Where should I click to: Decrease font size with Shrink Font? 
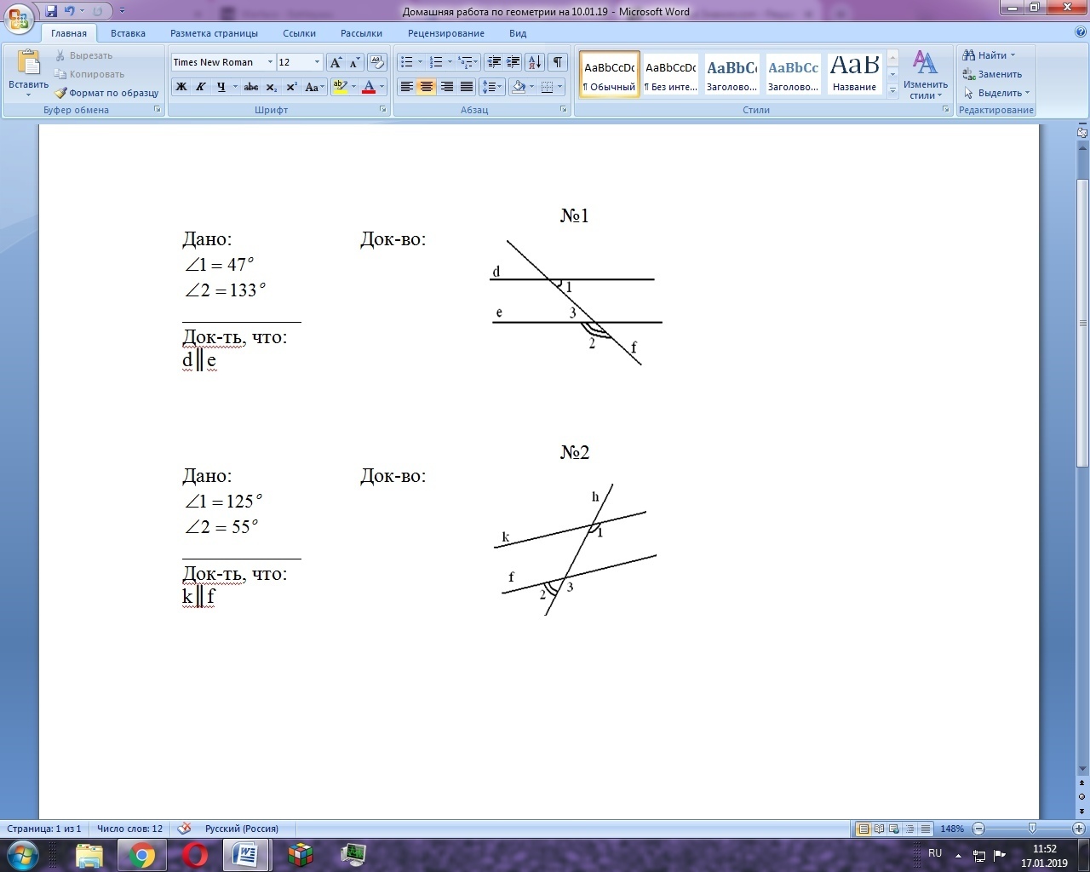coord(354,62)
